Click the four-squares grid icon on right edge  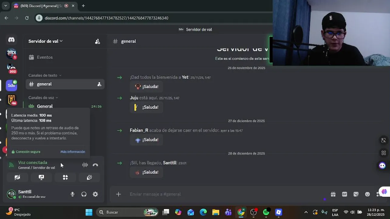pos(383,153)
